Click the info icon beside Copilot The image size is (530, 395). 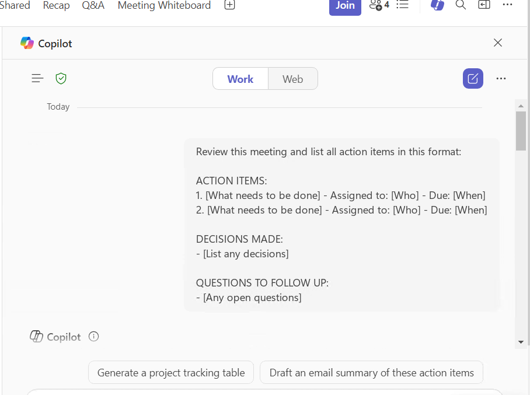pyautogui.click(x=93, y=337)
